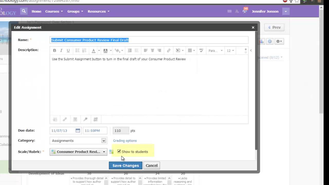The width and height of the screenshot is (329, 185).
Task: Align description text to the right
Action: (x=159, y=51)
